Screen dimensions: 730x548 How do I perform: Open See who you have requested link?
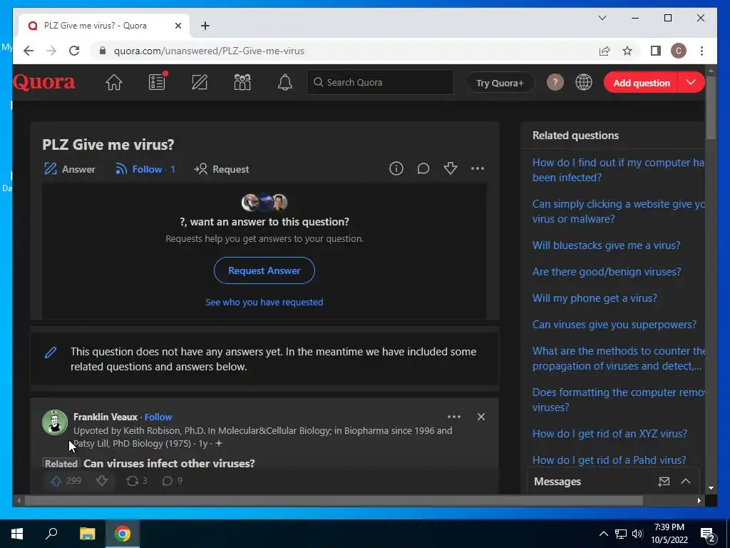point(264,302)
